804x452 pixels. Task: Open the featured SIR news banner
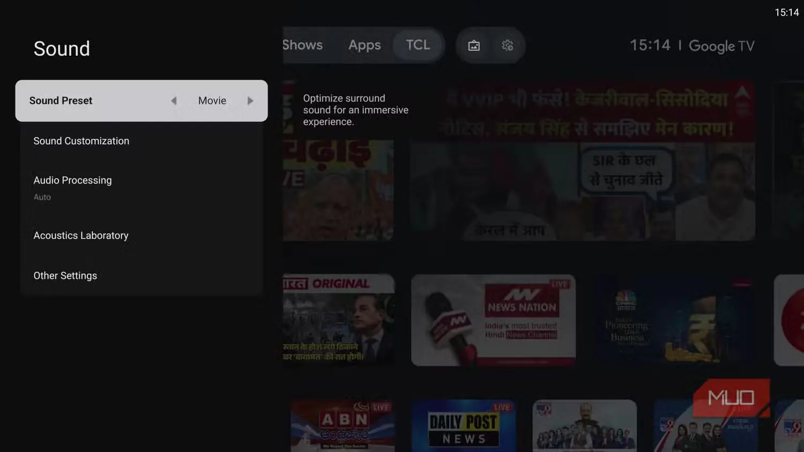(583, 161)
